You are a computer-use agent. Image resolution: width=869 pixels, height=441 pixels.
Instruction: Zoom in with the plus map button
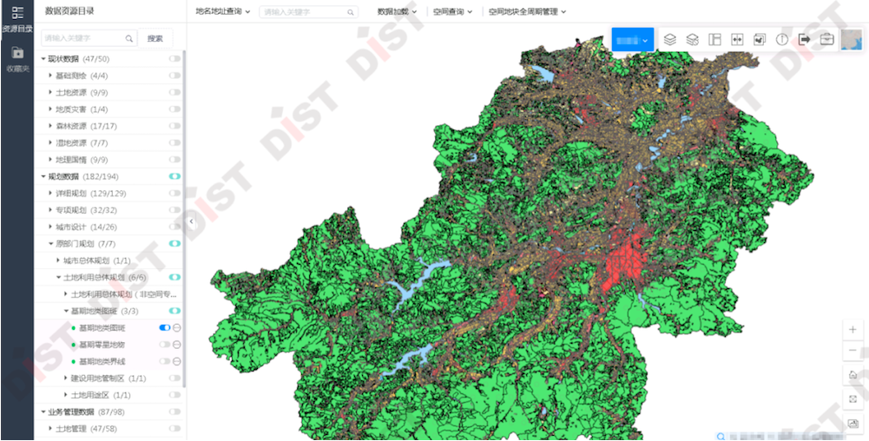click(x=853, y=330)
